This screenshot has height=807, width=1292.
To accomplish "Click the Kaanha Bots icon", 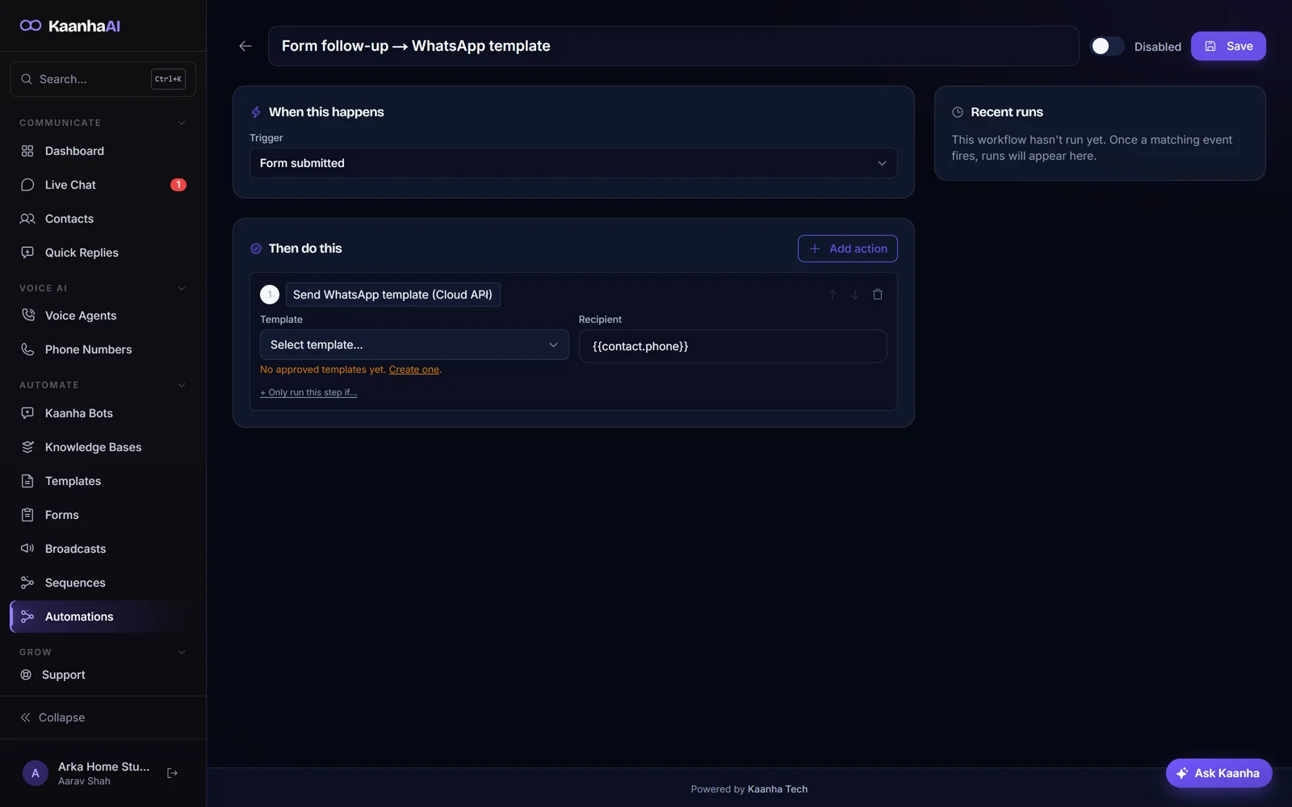I will click(27, 413).
